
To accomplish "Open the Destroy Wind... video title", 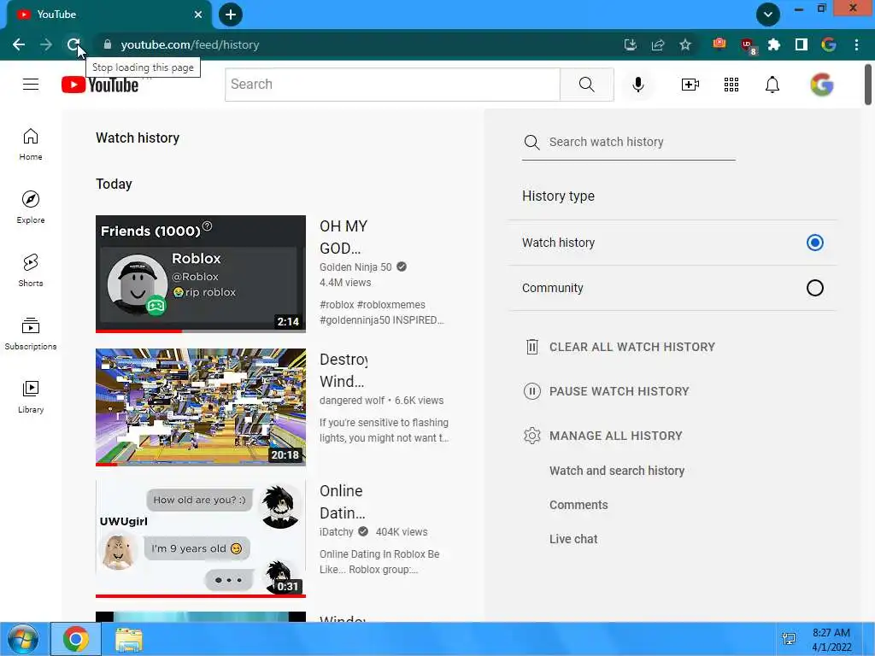I will pos(344,371).
